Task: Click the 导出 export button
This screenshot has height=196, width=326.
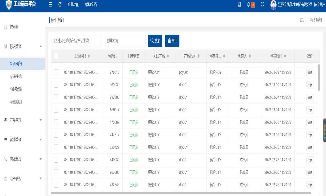Action: click(x=172, y=41)
